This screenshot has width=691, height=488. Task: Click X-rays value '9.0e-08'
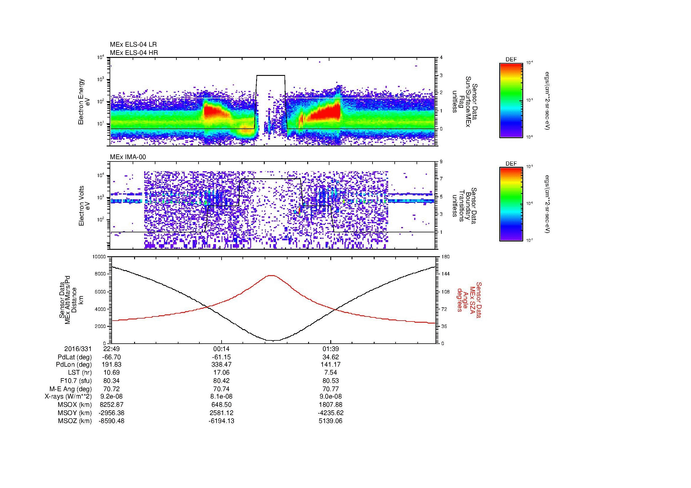coord(331,397)
